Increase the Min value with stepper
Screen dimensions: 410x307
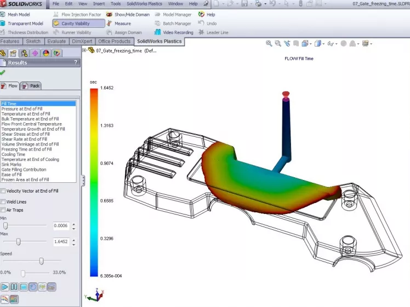click(x=74, y=224)
